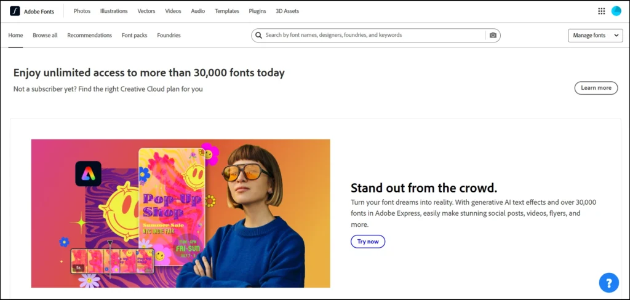The image size is (630, 300).
Task: Go to Illustrations section
Action: click(114, 11)
